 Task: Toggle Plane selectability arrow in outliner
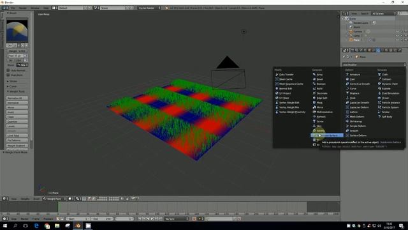tap(402, 40)
